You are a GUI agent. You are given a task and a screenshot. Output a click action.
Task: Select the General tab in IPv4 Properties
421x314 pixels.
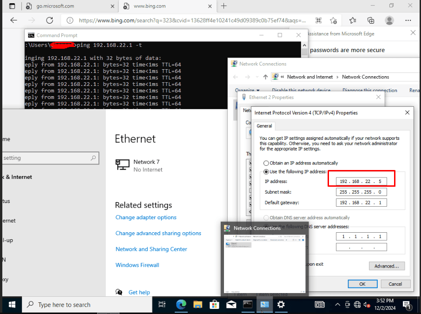[x=264, y=126]
